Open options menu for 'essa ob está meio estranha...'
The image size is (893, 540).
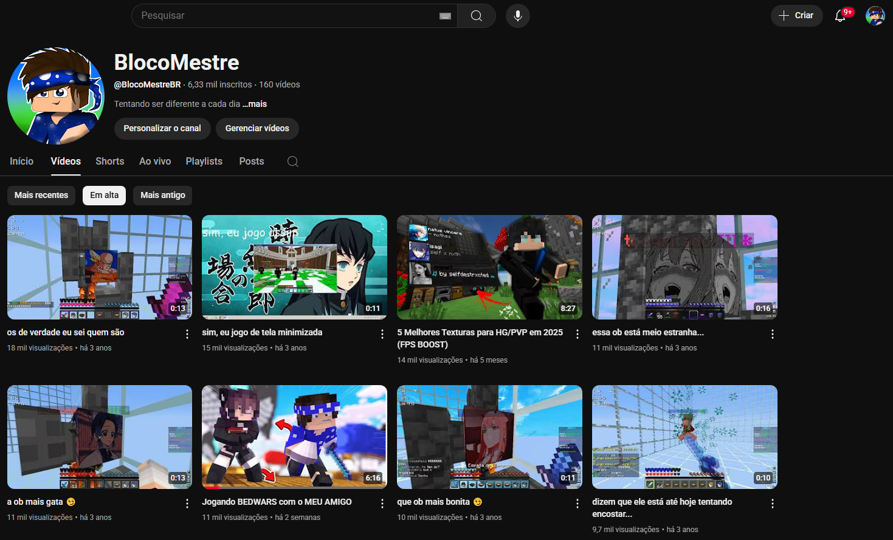pyautogui.click(x=773, y=334)
